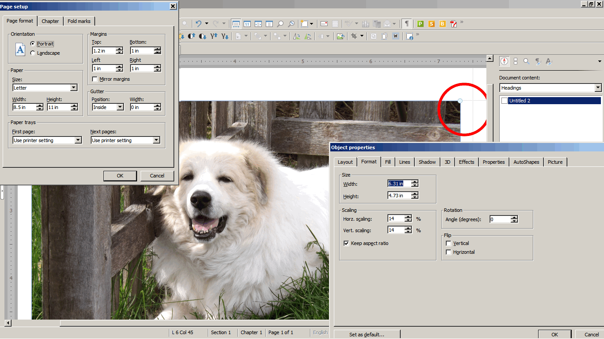Expand Document content Headings dropdown
Screen dimensions: 604x339
click(x=598, y=88)
